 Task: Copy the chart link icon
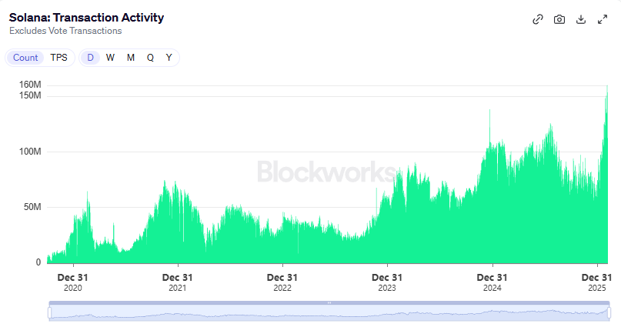click(x=537, y=19)
